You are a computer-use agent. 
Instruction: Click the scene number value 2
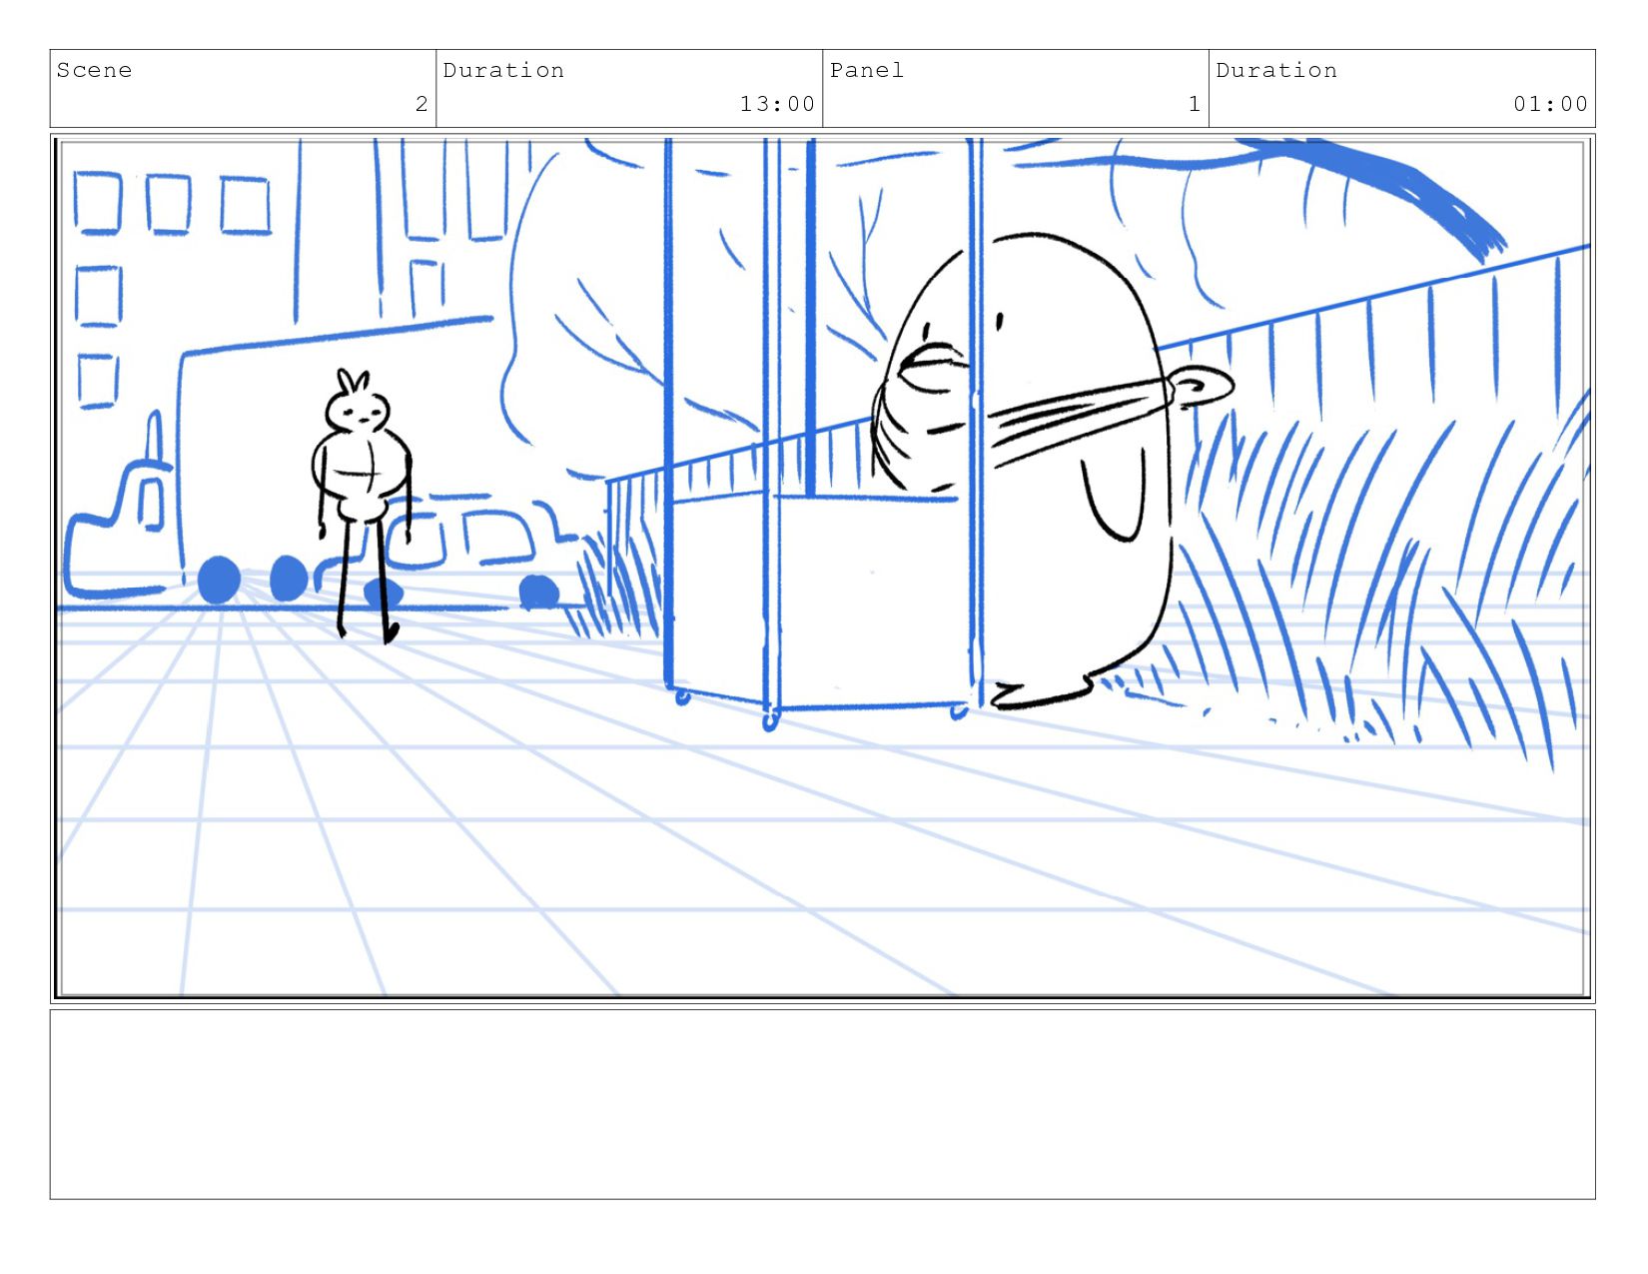tap(421, 104)
